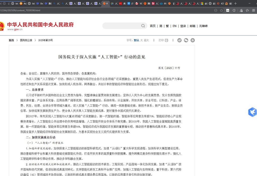Set font size to 超大
This screenshot has height=176, width=257.
(x=146, y=40)
